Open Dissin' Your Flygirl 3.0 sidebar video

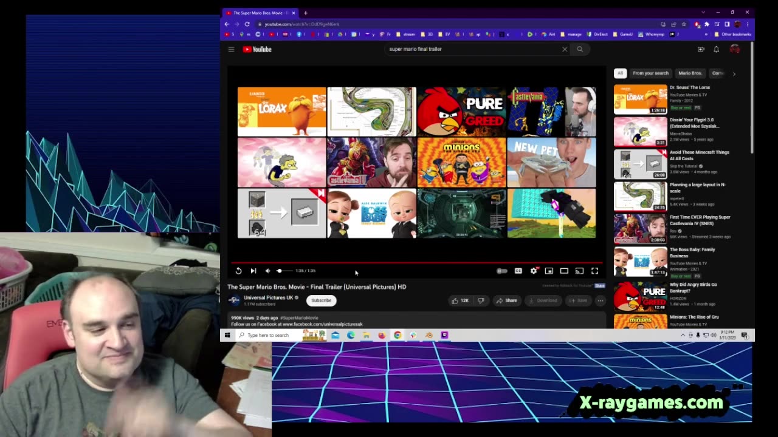click(640, 132)
